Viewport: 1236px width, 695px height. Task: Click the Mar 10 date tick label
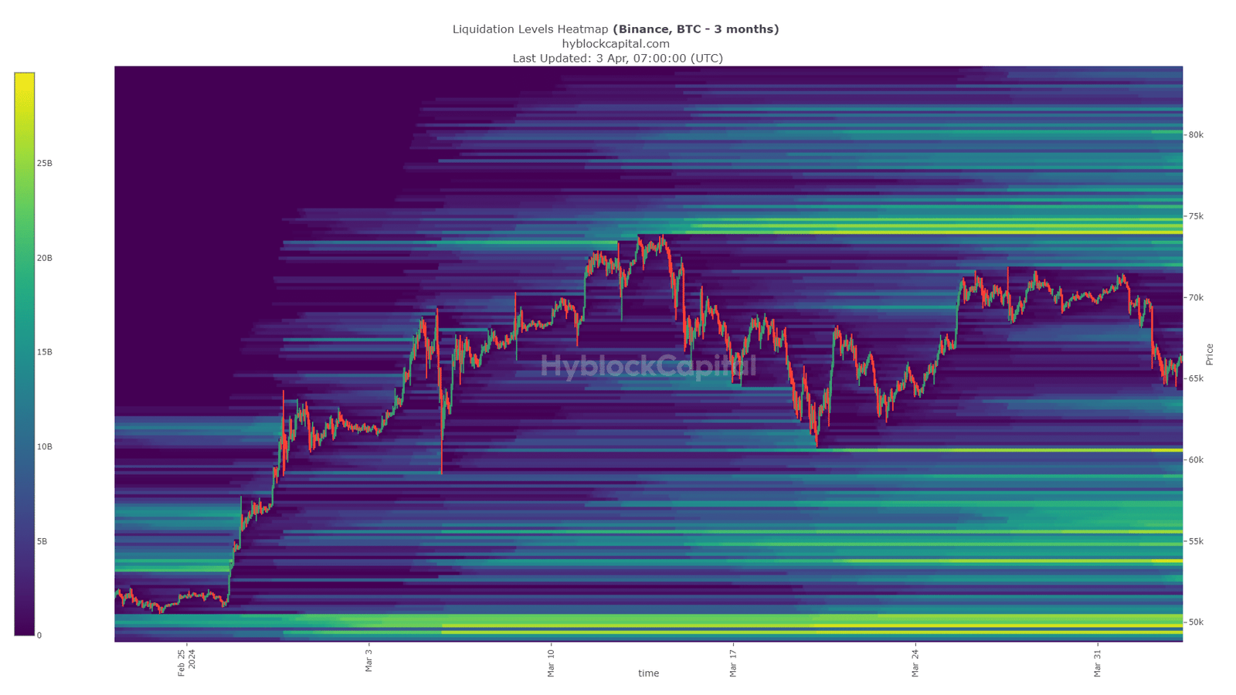(x=551, y=664)
